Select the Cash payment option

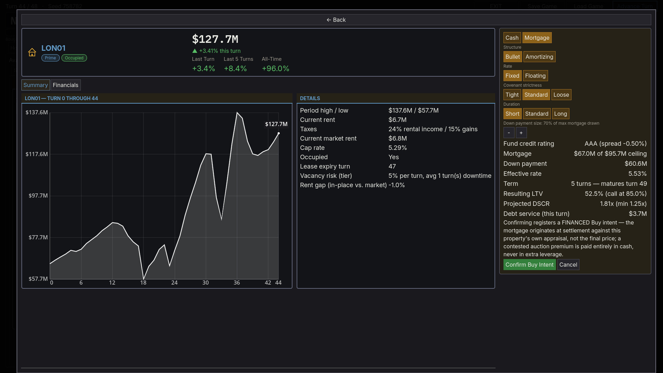[x=512, y=38]
